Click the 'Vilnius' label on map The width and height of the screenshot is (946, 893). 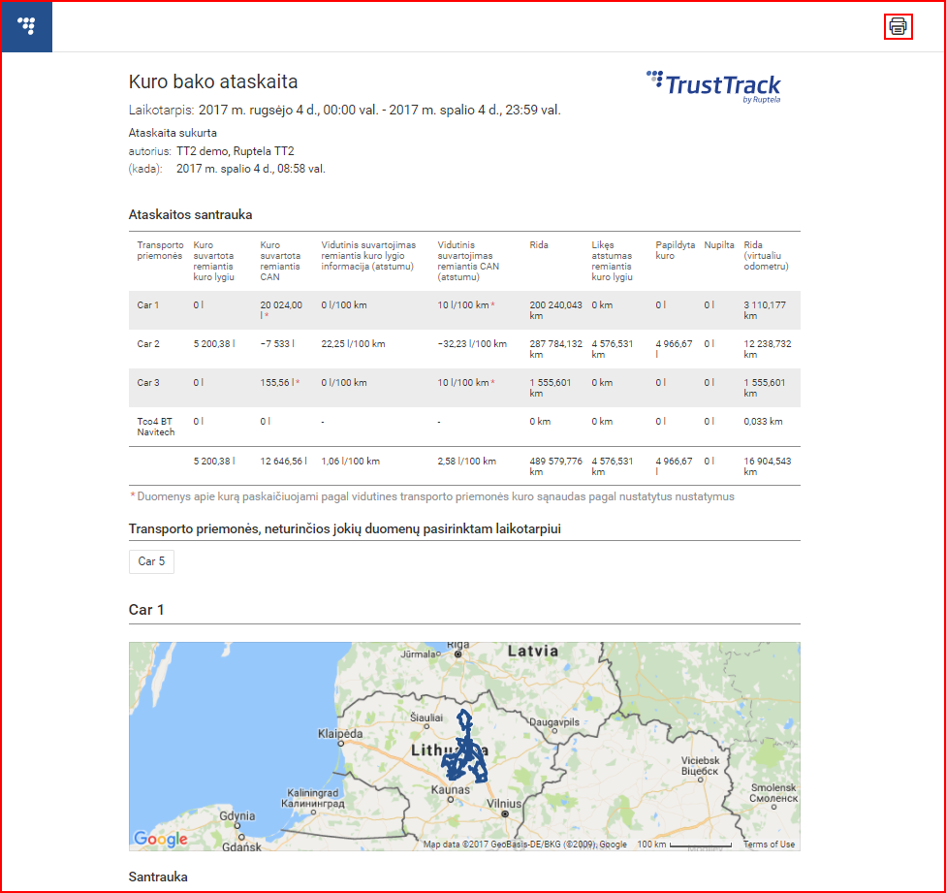(x=504, y=804)
